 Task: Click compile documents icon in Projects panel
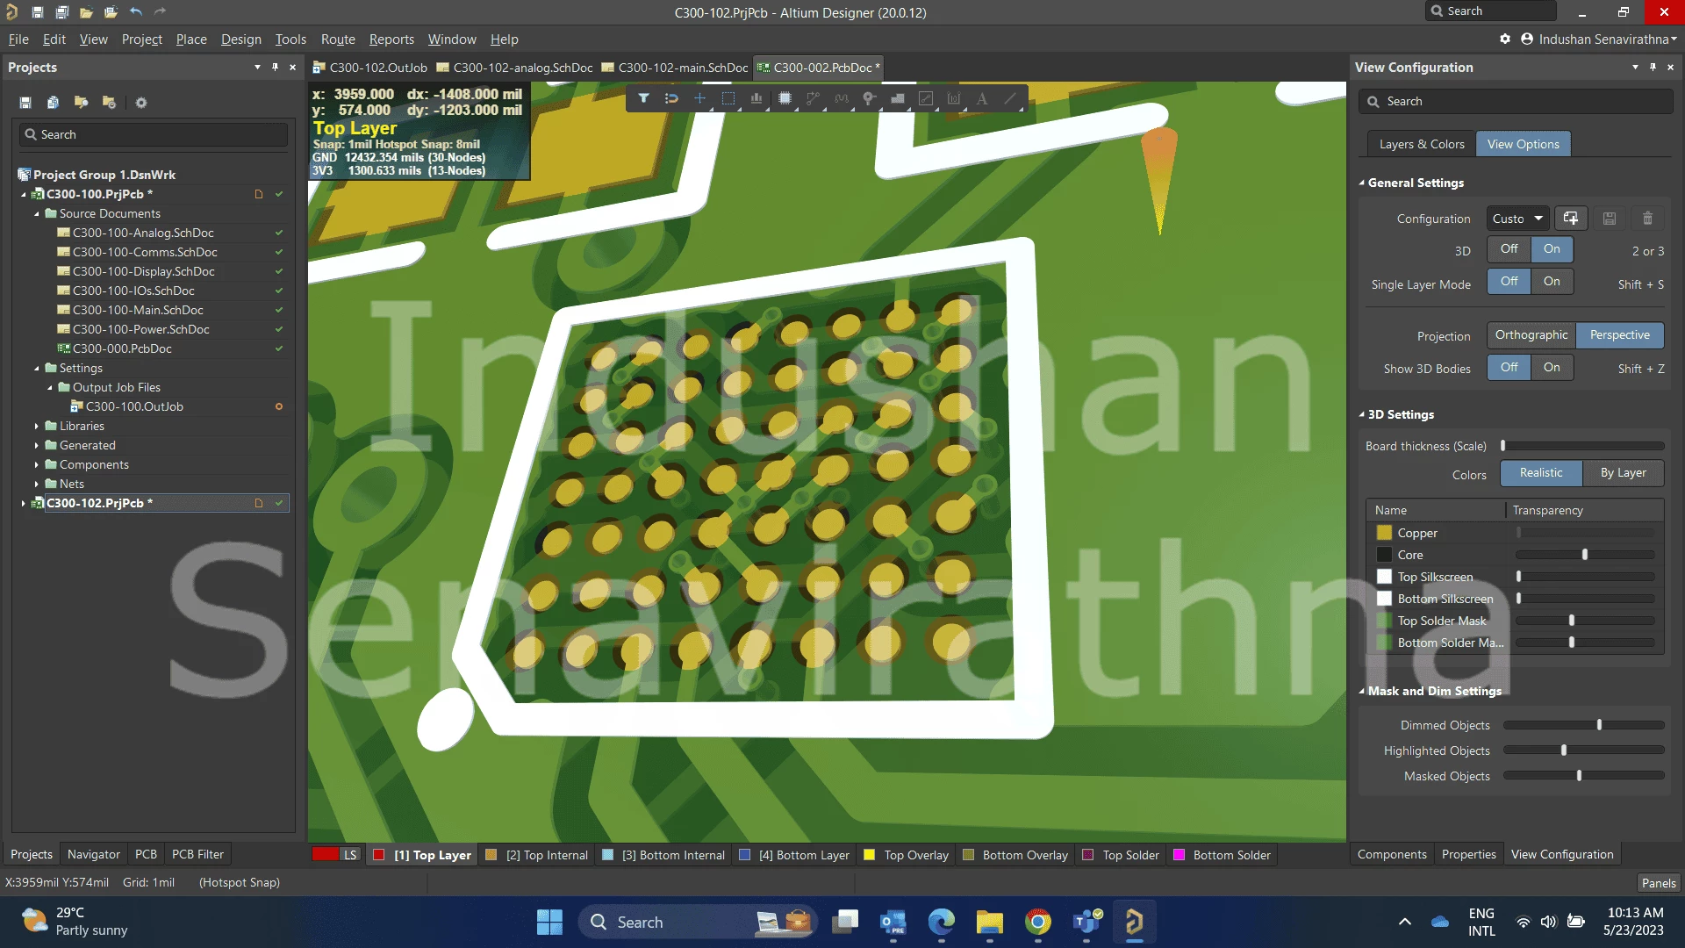point(54,103)
